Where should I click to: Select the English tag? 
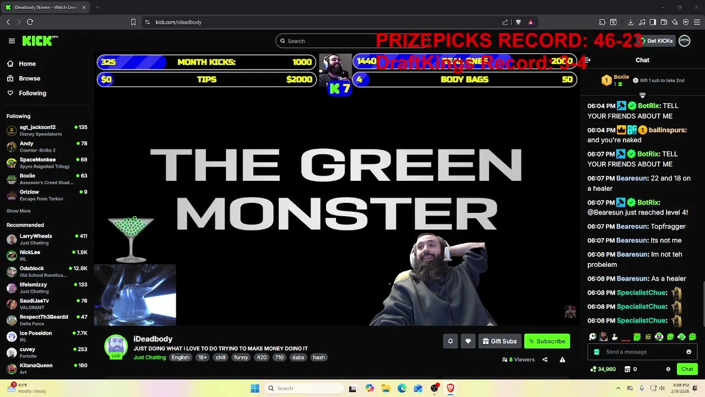pos(180,357)
